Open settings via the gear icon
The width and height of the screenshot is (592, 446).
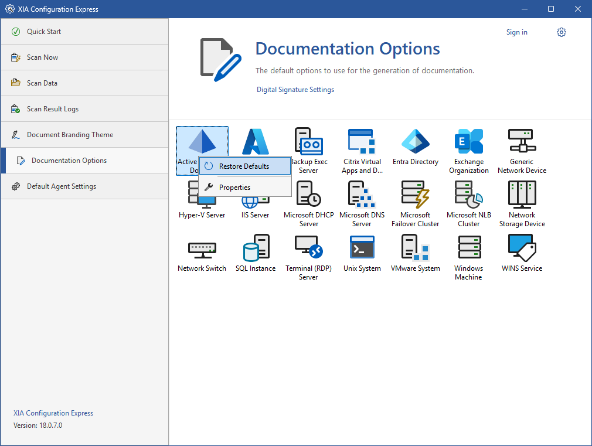coord(562,32)
